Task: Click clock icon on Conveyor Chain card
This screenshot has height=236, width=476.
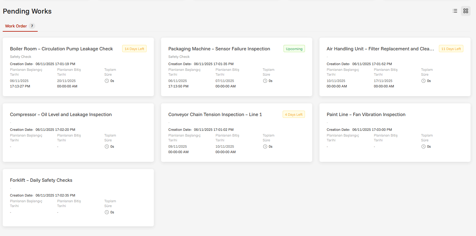Action: 265,146
